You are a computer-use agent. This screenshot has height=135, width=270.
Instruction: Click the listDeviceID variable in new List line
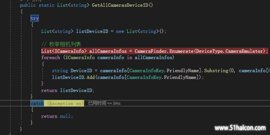[x=92, y=31]
